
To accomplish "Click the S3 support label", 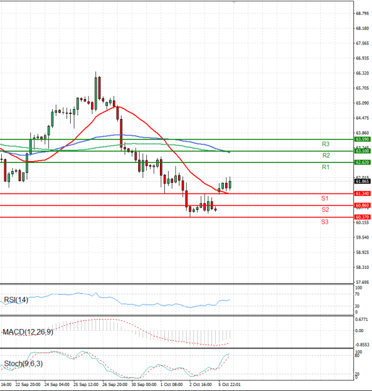I will point(325,222).
